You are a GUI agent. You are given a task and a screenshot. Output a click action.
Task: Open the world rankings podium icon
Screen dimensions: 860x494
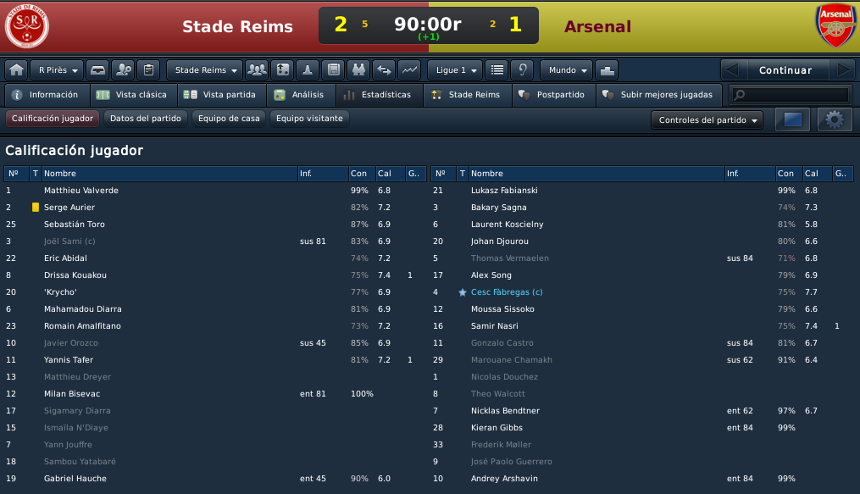click(607, 70)
